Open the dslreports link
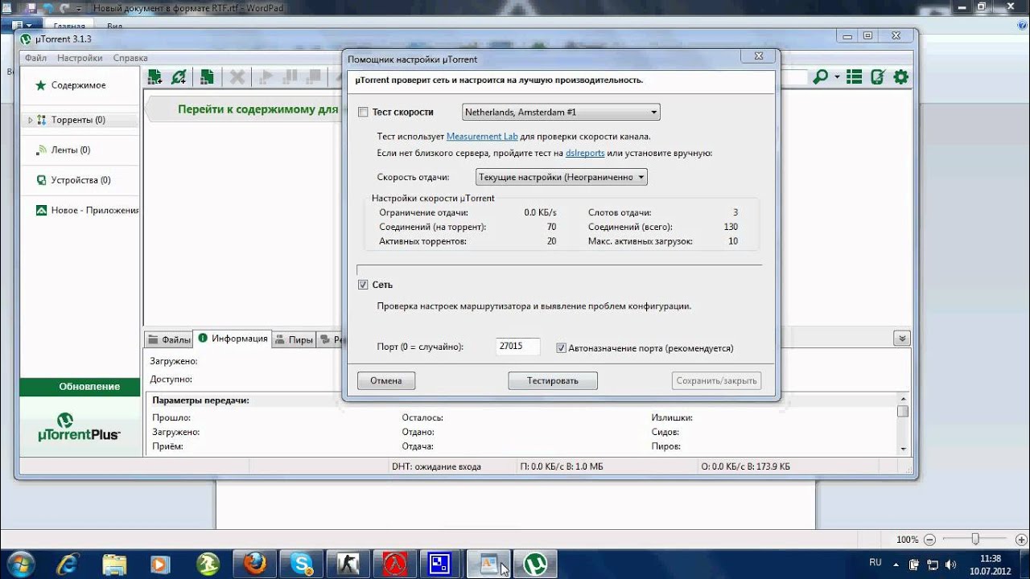Screen dimensions: 1030x579 point(585,153)
